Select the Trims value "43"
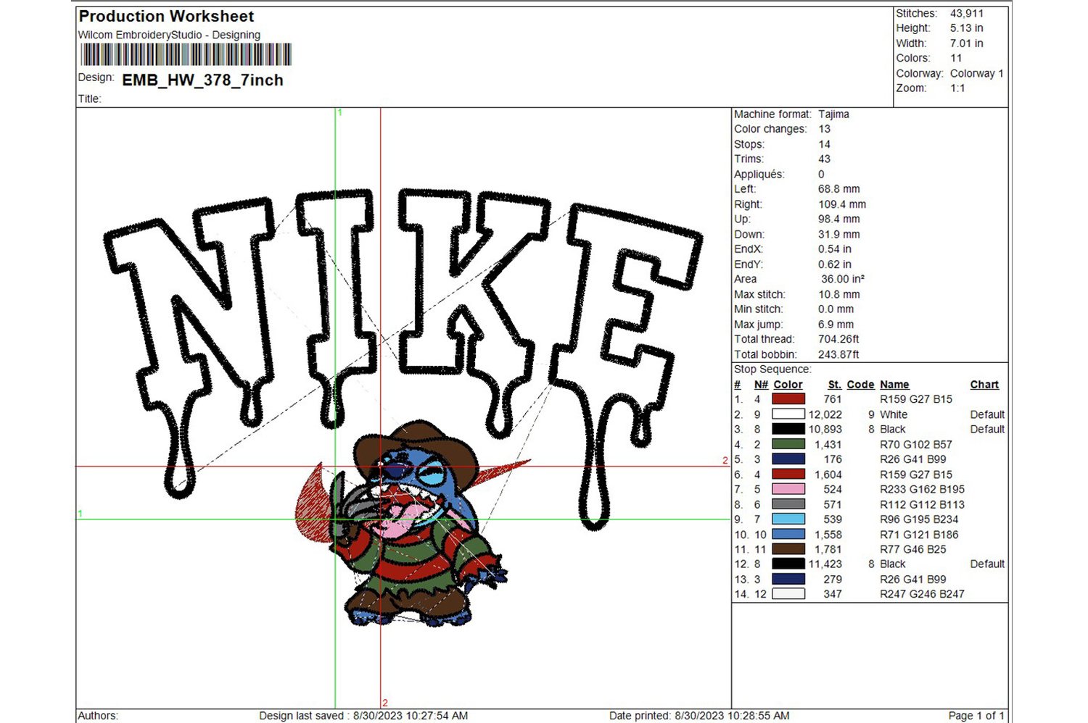Image resolution: width=1088 pixels, height=723 pixels. pos(824,159)
